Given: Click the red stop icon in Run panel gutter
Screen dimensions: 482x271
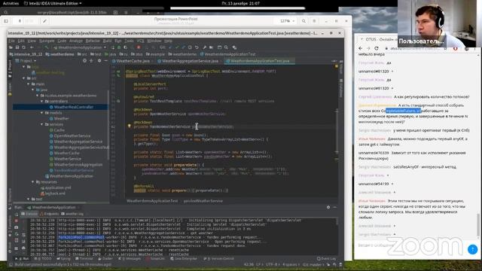Looking at the screenshot, I should tap(17, 221).
